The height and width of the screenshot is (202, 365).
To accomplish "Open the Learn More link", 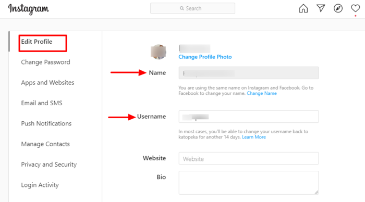I will point(254,137).
